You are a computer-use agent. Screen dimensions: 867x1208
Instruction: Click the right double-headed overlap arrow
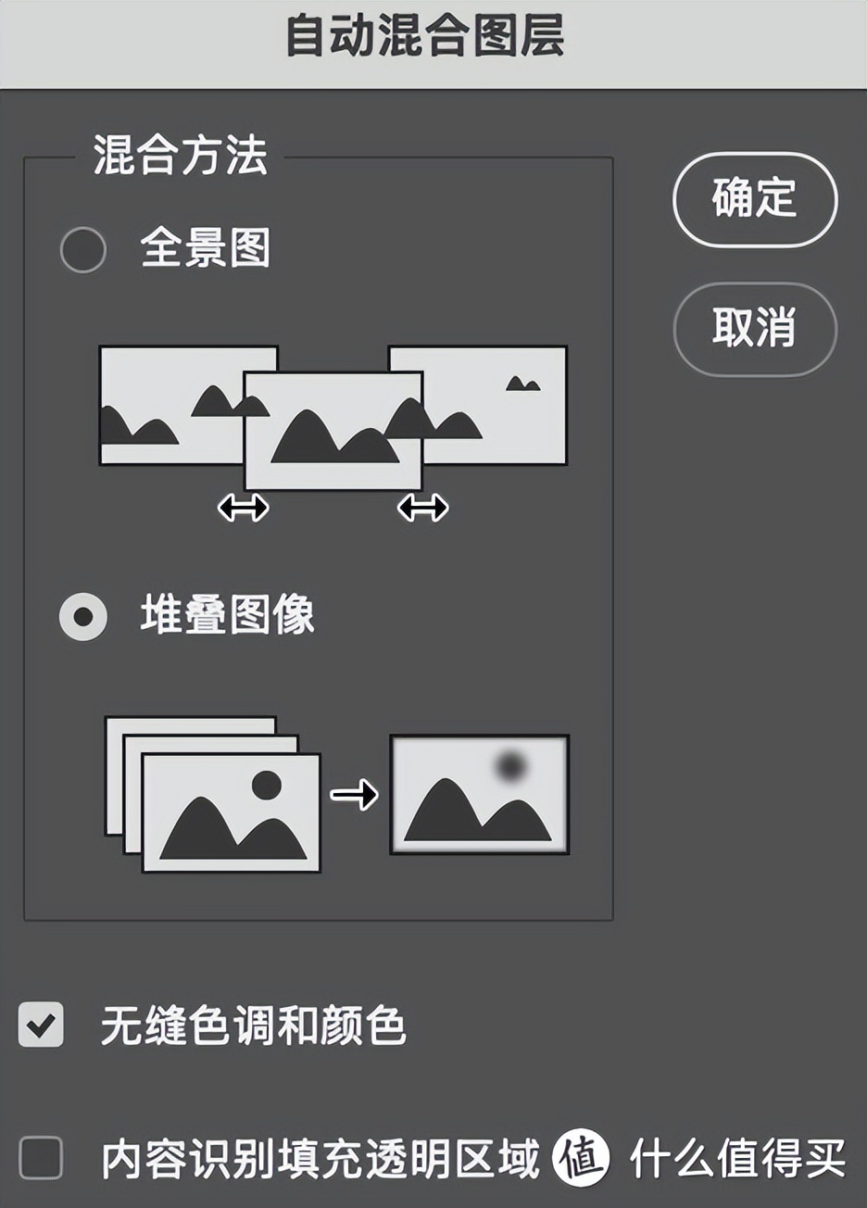click(x=421, y=507)
